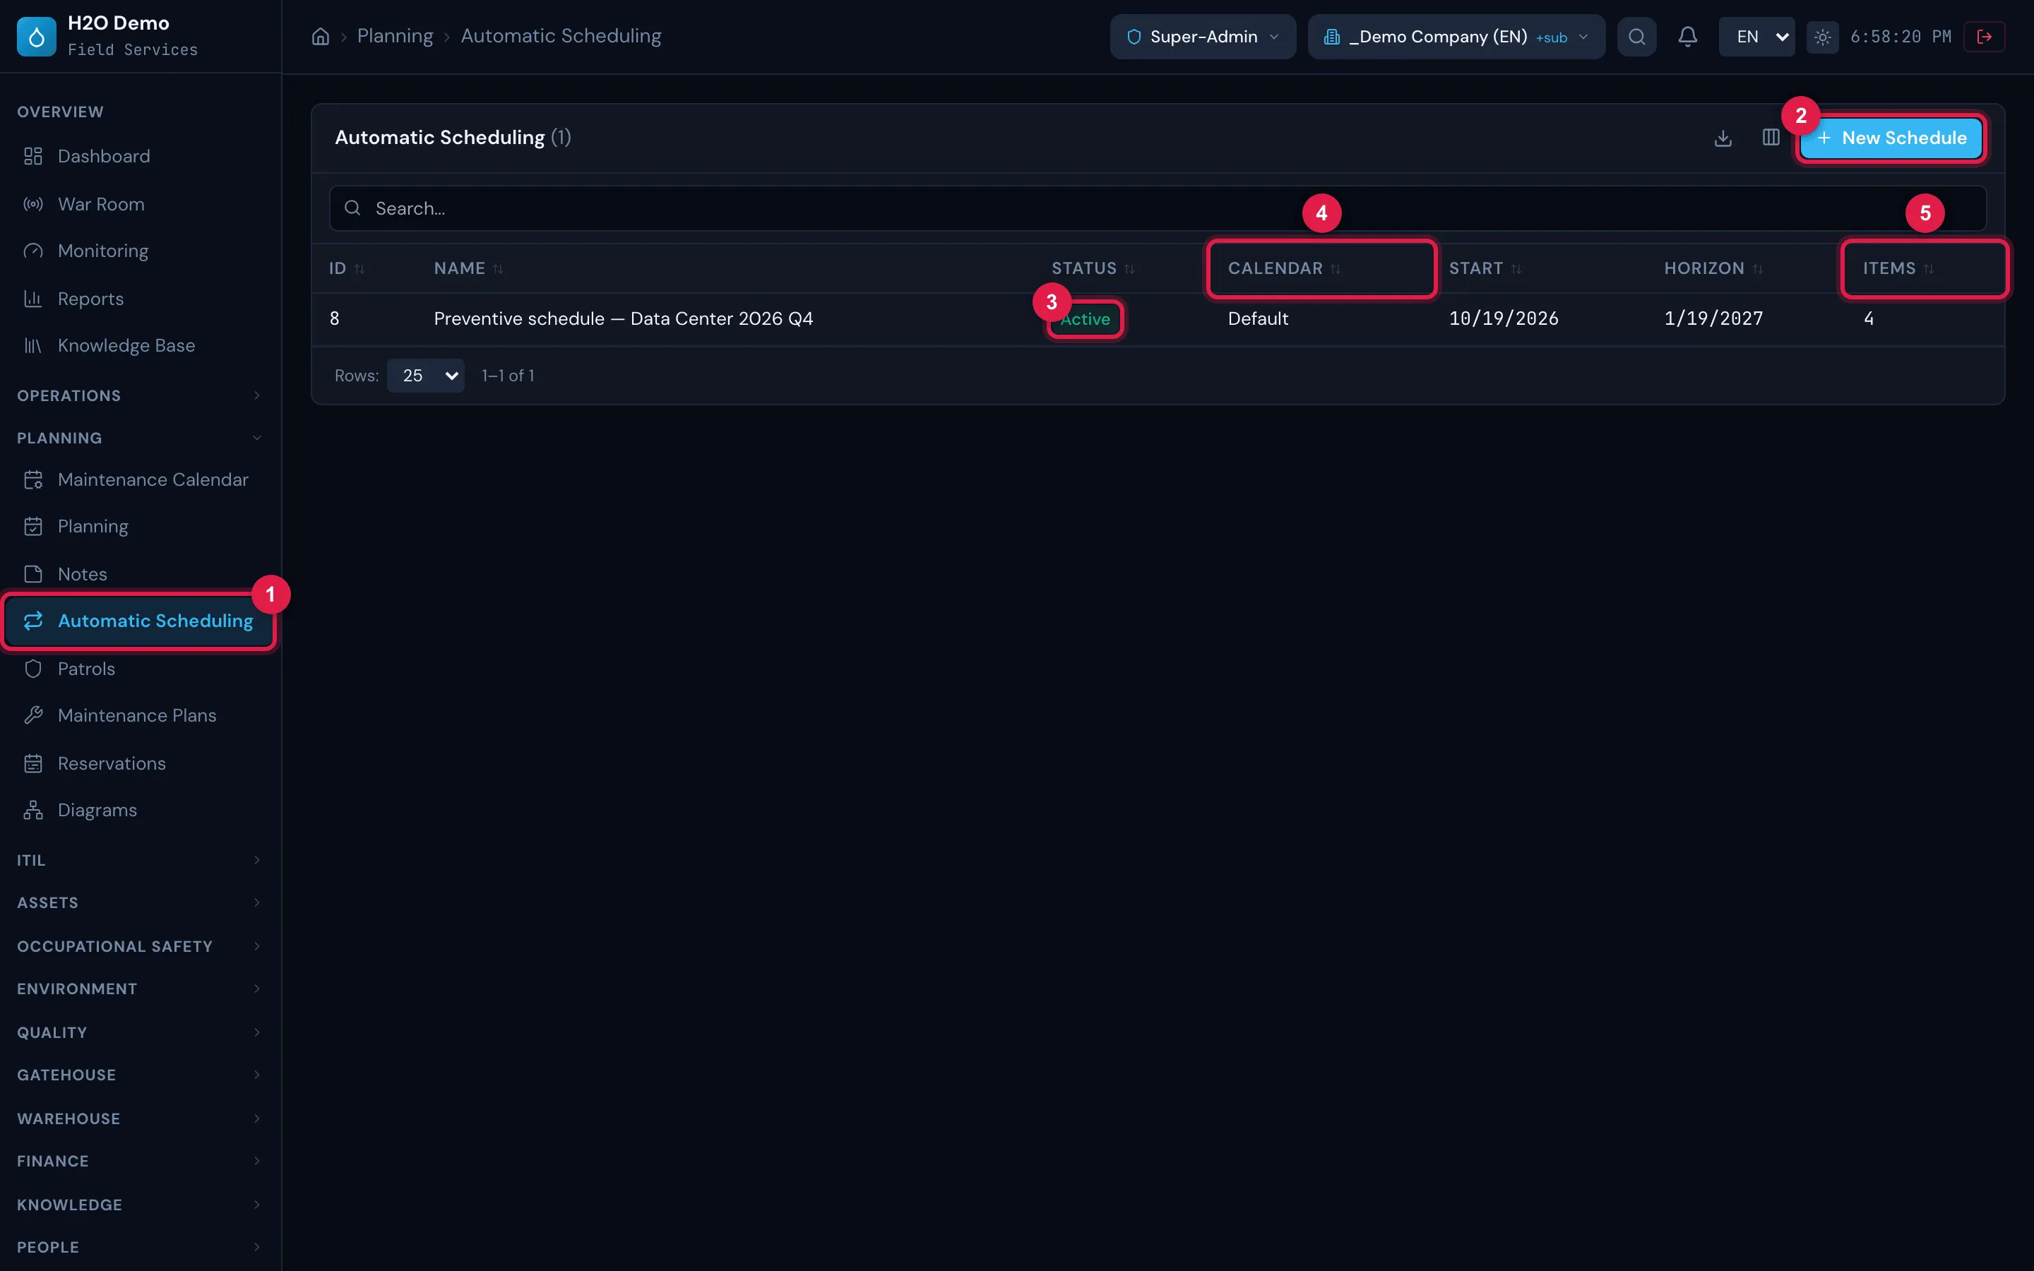Click the H2O Demo droplet logo
Image resolution: width=2034 pixels, height=1271 pixels.
coord(36,36)
